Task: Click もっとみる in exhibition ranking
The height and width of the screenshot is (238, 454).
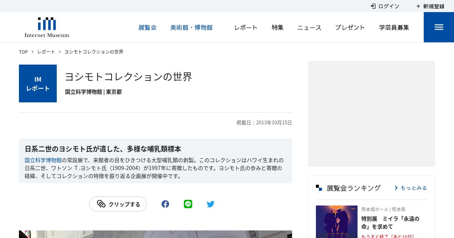Action: 414,188
